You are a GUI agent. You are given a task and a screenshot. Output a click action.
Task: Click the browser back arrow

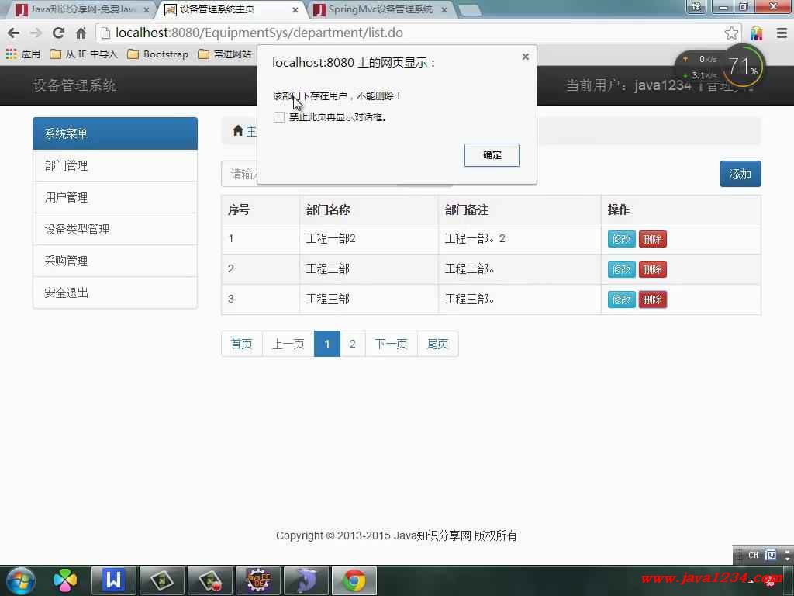pyautogui.click(x=14, y=33)
